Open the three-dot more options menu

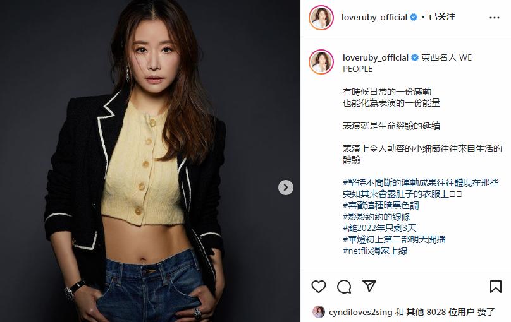coord(495,18)
